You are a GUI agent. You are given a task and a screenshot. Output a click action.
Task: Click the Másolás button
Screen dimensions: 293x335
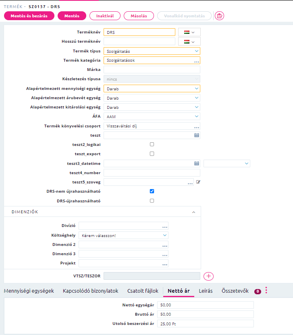coord(139,16)
